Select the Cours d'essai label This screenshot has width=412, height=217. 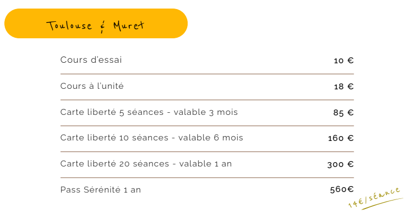(x=91, y=60)
